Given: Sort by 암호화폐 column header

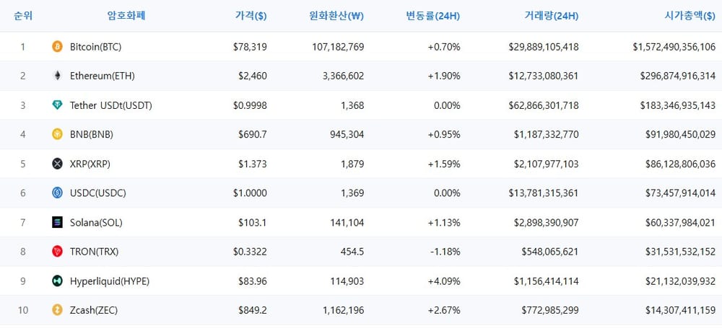Looking at the screenshot, I should coord(126,16).
